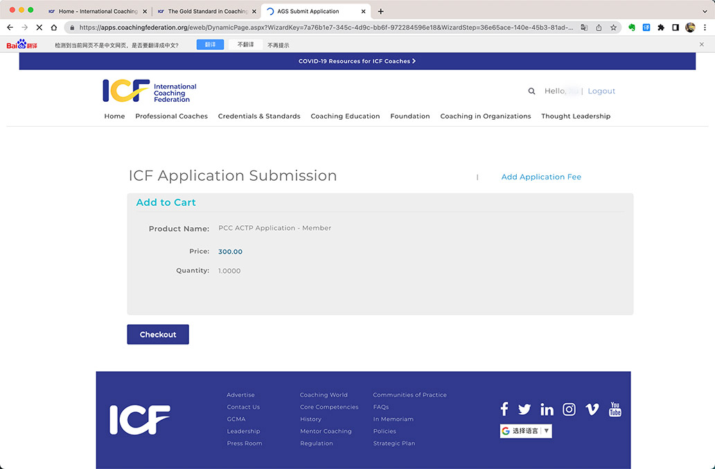This screenshot has width=715, height=469.
Task: Expand COVID-19 Resources for ICF Coaches banner
Action: tap(357, 61)
